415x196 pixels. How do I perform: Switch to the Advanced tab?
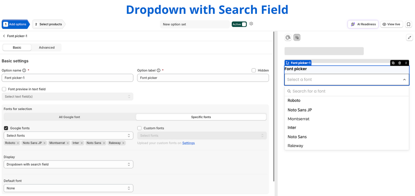pyautogui.click(x=47, y=48)
